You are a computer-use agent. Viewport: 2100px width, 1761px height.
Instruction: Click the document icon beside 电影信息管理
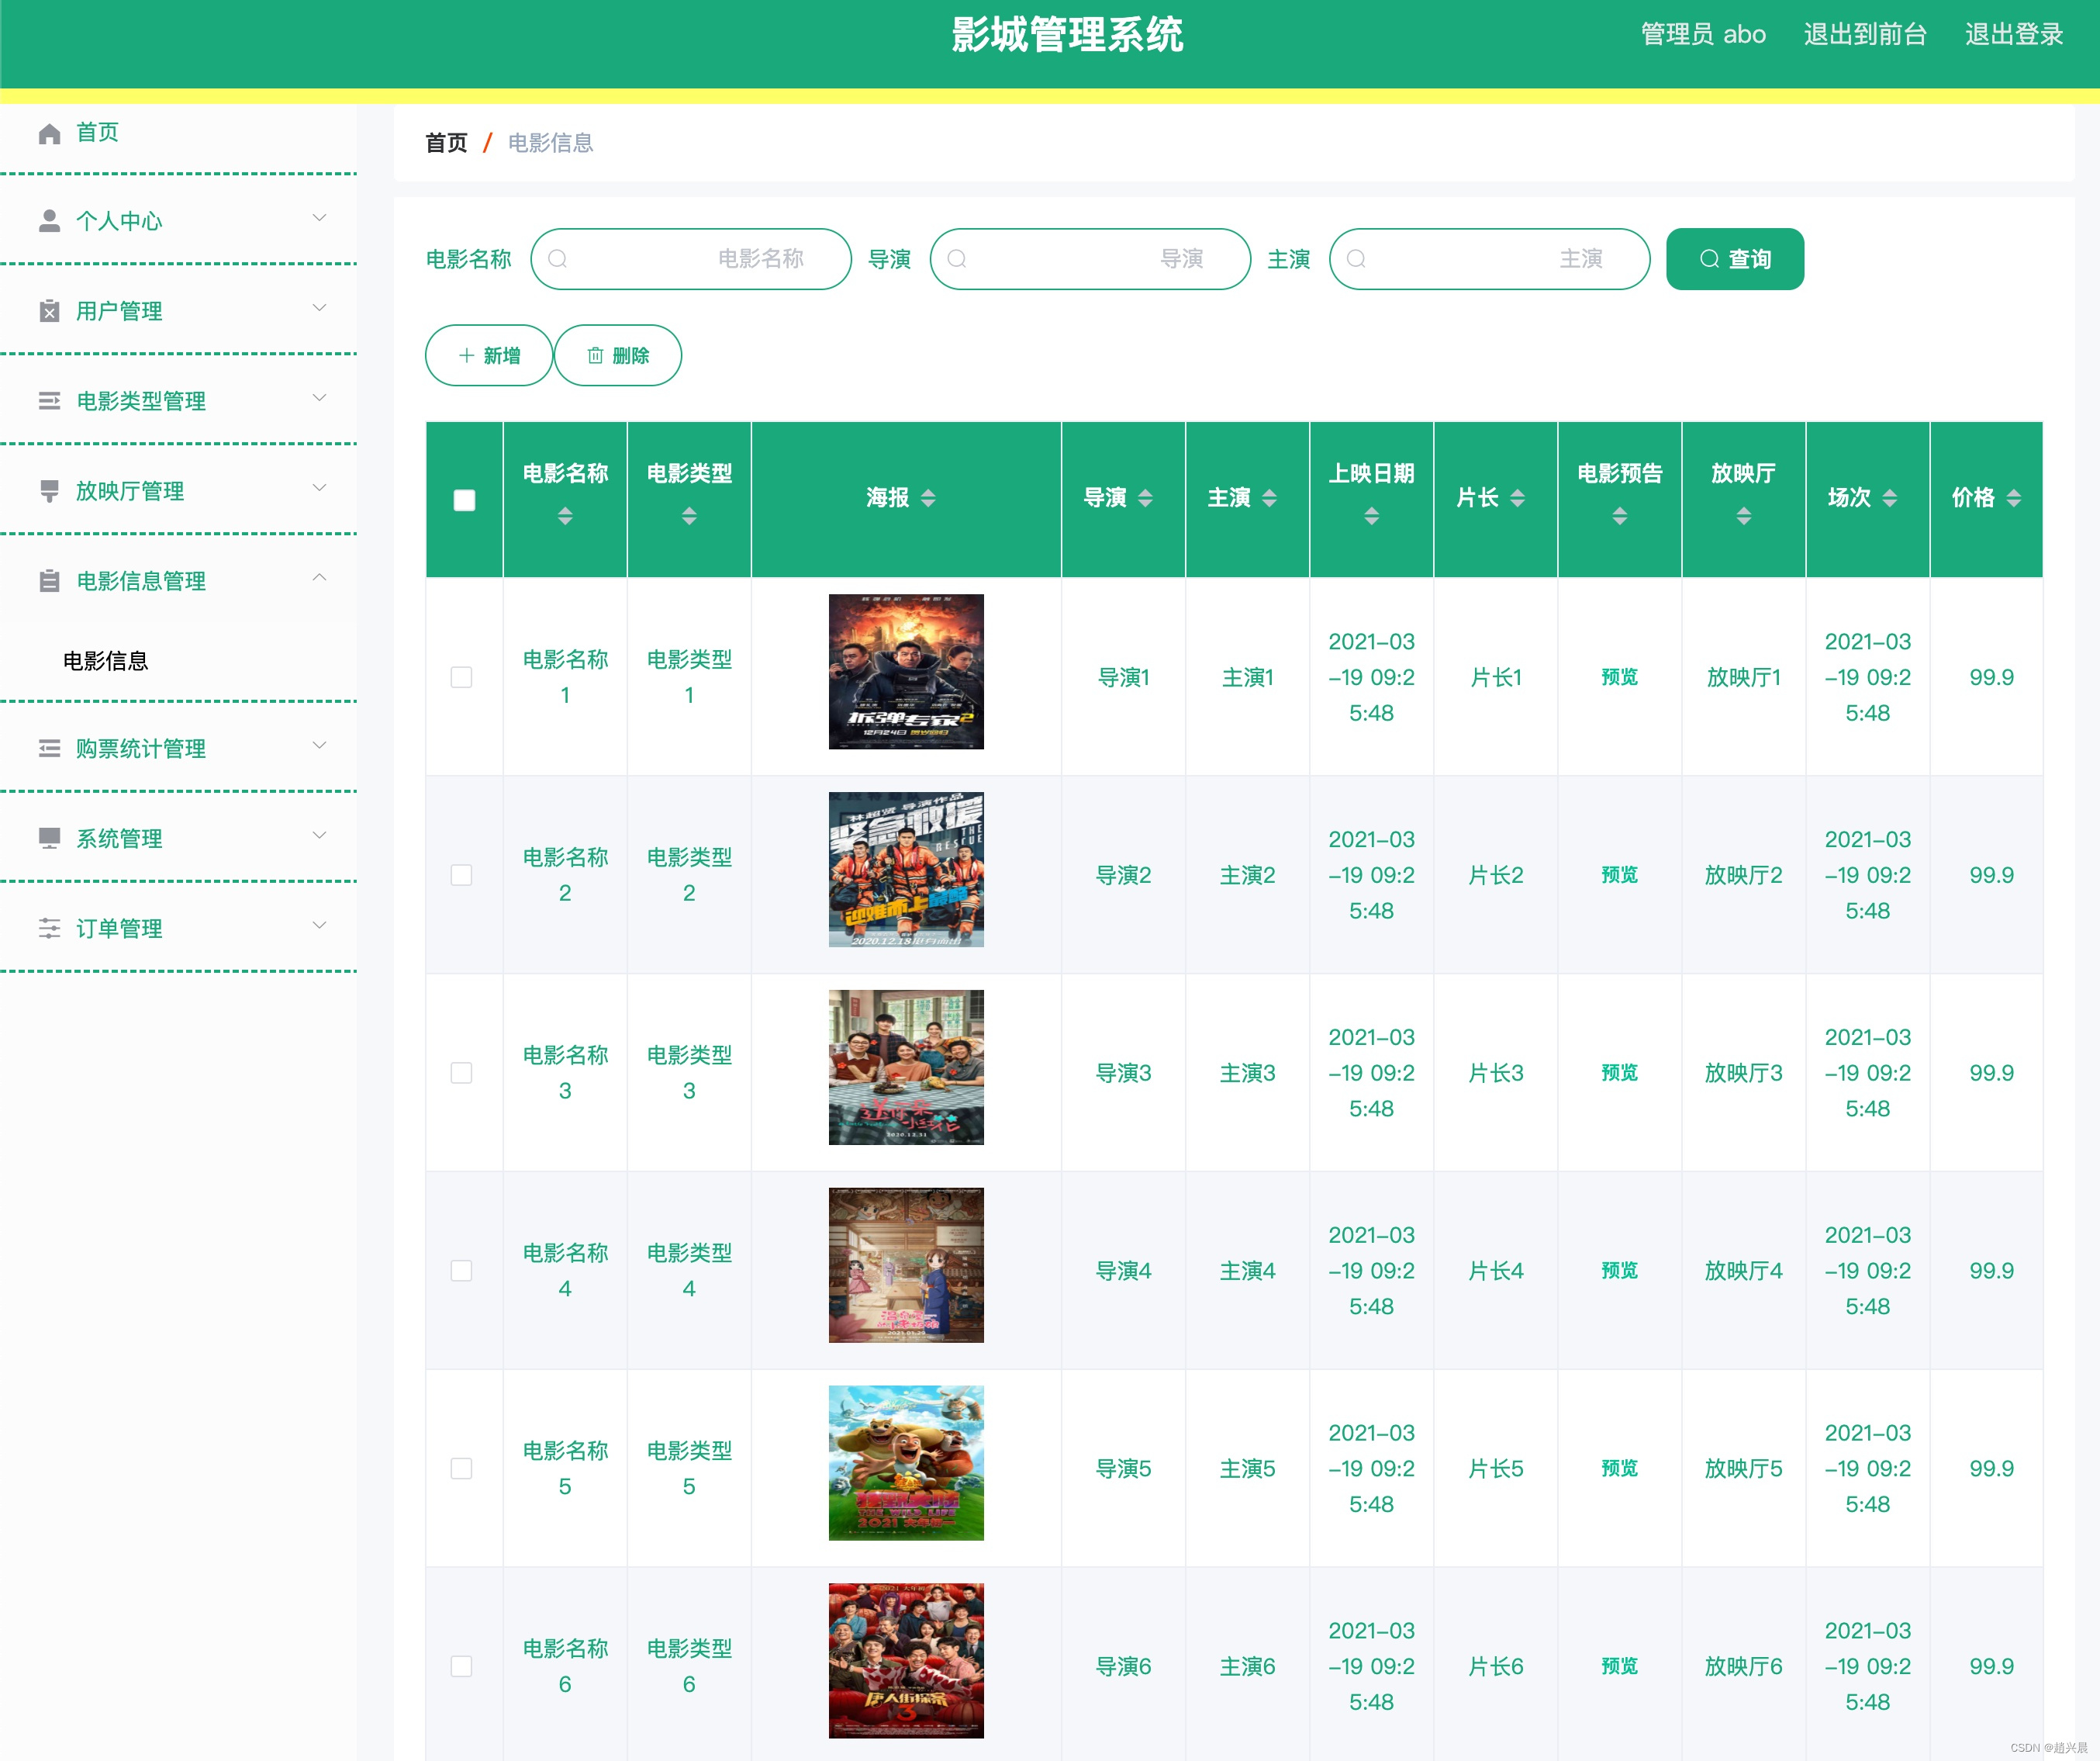(49, 581)
